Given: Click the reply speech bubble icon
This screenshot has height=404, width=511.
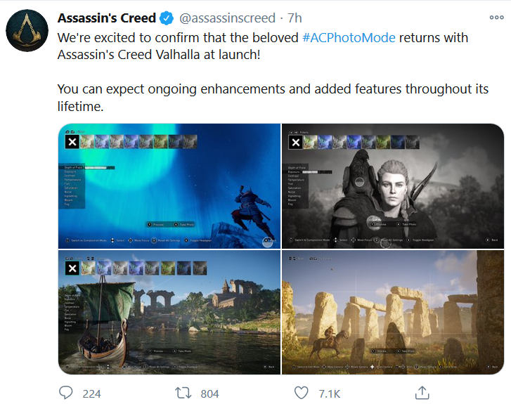Looking at the screenshot, I should coord(65,393).
